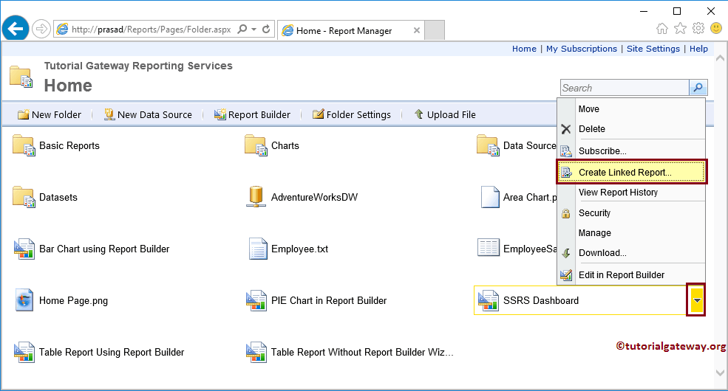Open AdventureWorksDW data source link

[314, 198]
